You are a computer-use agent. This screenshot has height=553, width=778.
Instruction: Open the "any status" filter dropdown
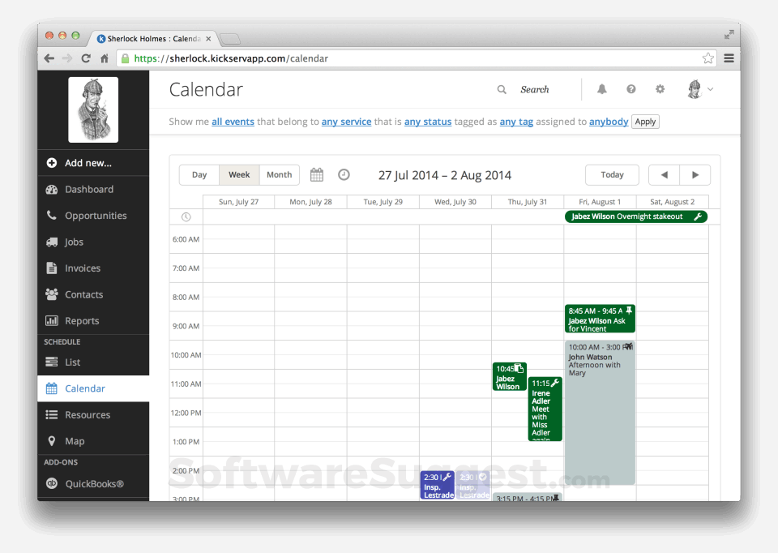coord(428,122)
